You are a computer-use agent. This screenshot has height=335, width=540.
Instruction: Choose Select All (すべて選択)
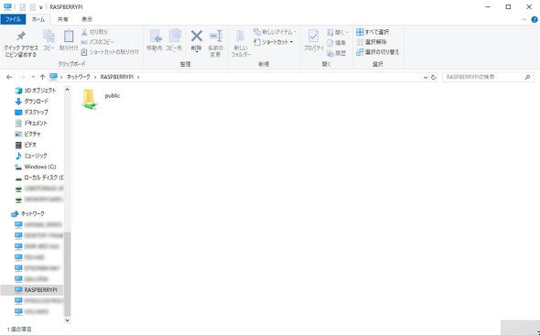click(x=373, y=32)
